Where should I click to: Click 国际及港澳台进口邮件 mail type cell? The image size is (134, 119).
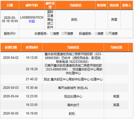tap(50, 20)
